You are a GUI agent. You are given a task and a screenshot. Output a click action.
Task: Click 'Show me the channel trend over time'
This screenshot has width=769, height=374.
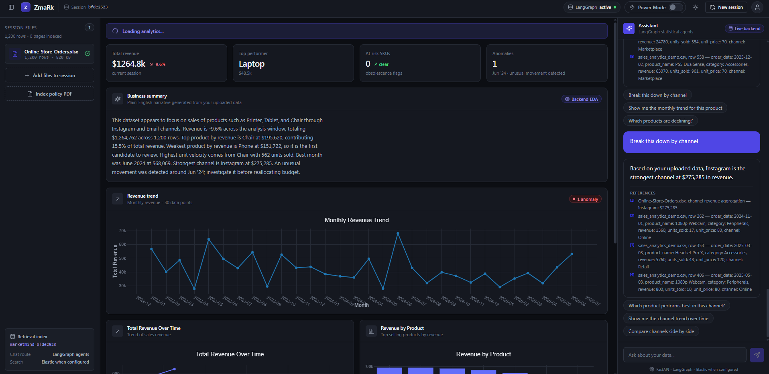pyautogui.click(x=668, y=319)
